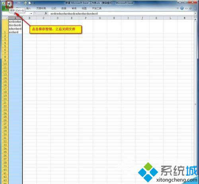Click the Save icon in quick access toolbar
The height and width of the screenshot is (184, 199).
tap(9, 3)
